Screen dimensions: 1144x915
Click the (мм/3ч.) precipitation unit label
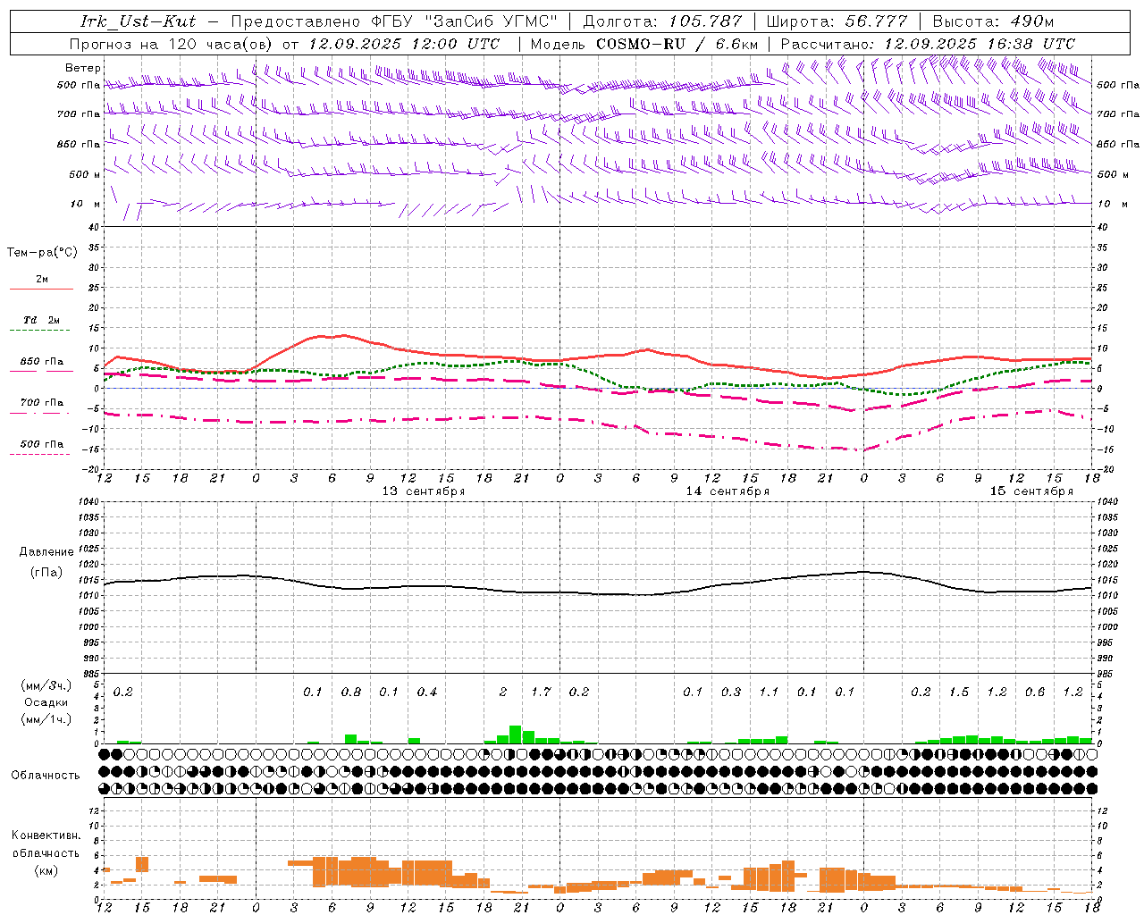tap(46, 686)
